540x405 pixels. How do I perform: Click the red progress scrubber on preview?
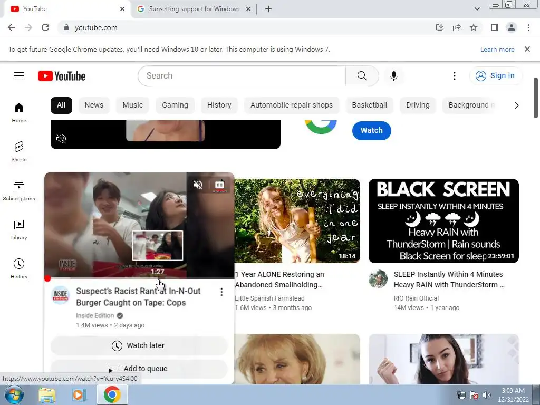(x=47, y=278)
